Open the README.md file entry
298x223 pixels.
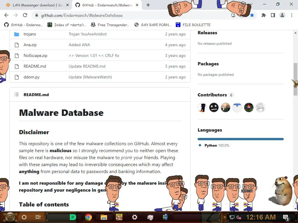pos(35,66)
